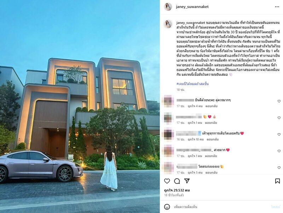The height and width of the screenshot is (213, 283).
Task: Like the comment ยินดีด้วยนะคะ คู่ควรมากๆ
Action: click(279, 101)
